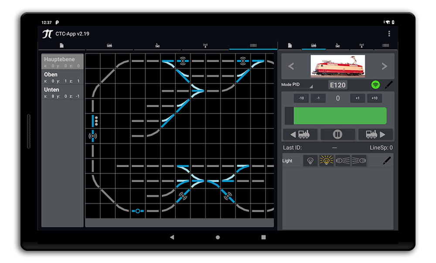The image size is (436, 263).
Task: Toggle the lit bulb light function
Action: tap(326, 160)
